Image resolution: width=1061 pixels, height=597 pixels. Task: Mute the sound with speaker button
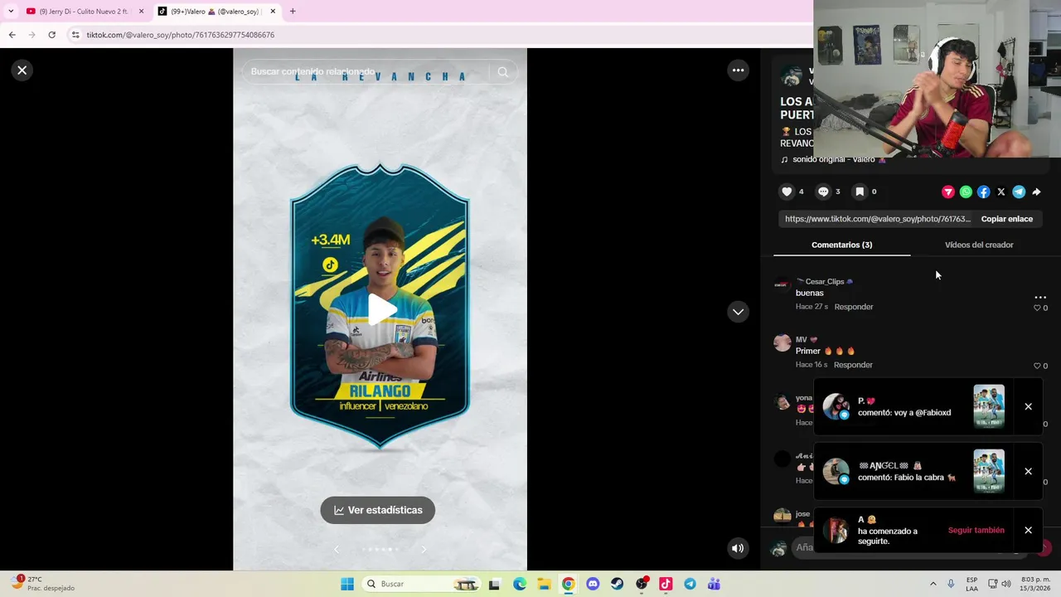pyautogui.click(x=738, y=548)
